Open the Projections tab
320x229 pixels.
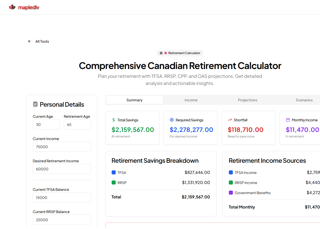(248, 100)
